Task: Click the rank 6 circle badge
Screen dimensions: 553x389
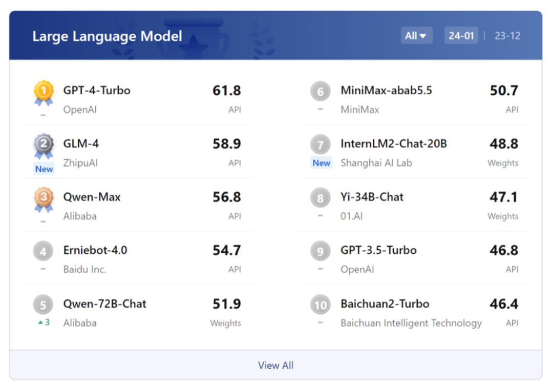Action: [x=321, y=92]
